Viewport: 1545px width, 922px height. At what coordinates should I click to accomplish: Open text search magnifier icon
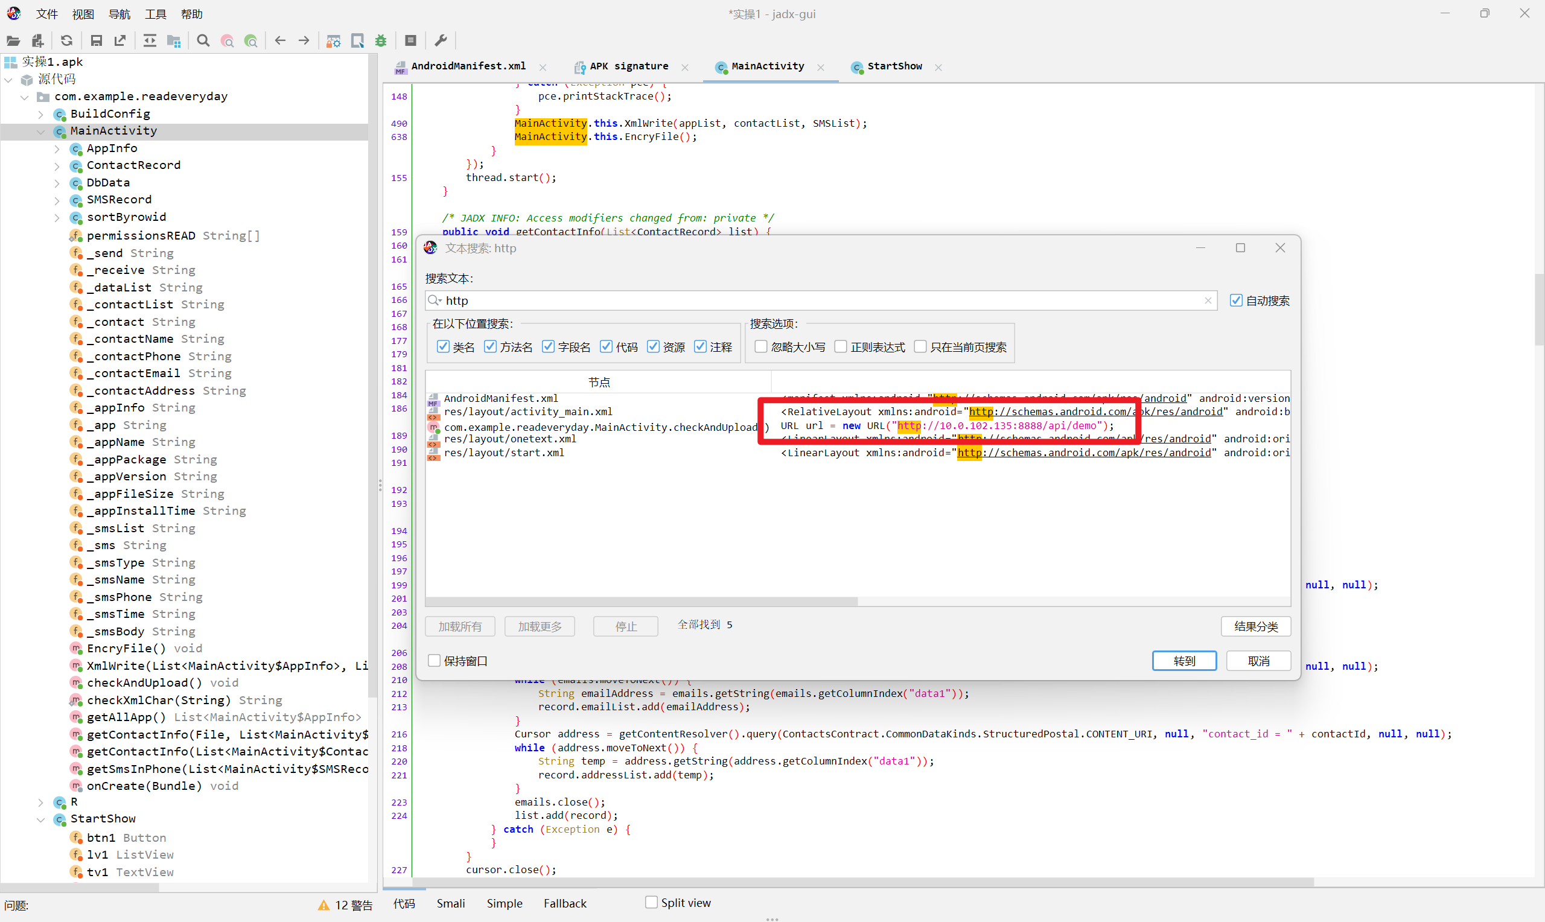pyautogui.click(x=203, y=41)
